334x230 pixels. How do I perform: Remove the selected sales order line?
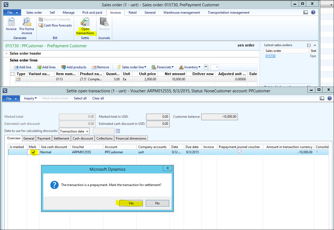tap(100, 67)
